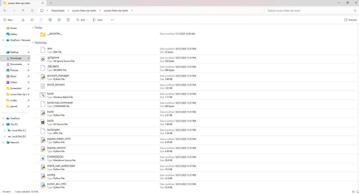
Task: Select bypass_token_limit Python file icon
Action: [43, 140]
